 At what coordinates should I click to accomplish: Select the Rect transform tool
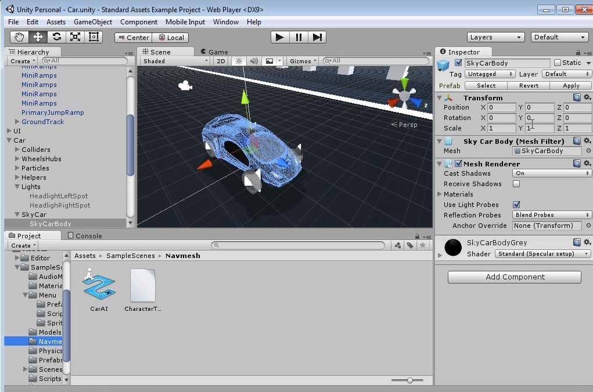94,37
